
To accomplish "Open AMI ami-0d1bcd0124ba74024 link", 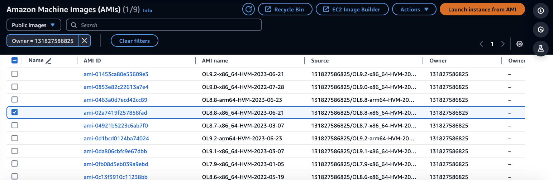I will pyautogui.click(x=116, y=139).
